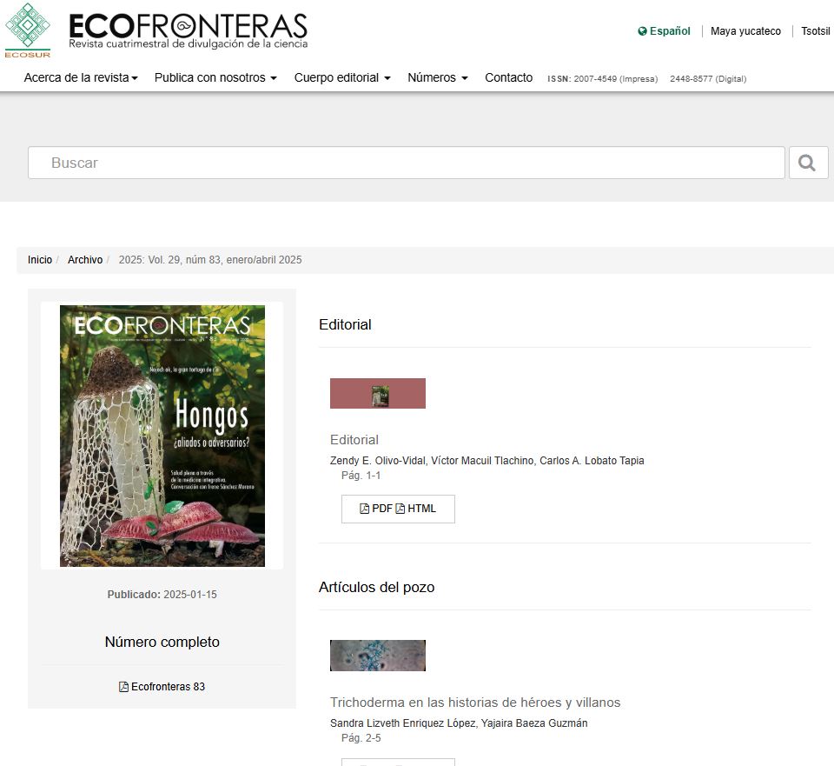The height and width of the screenshot is (766, 834).
Task: Select the authors line Zendy E. Olivo-Vidal
Action: coord(486,461)
